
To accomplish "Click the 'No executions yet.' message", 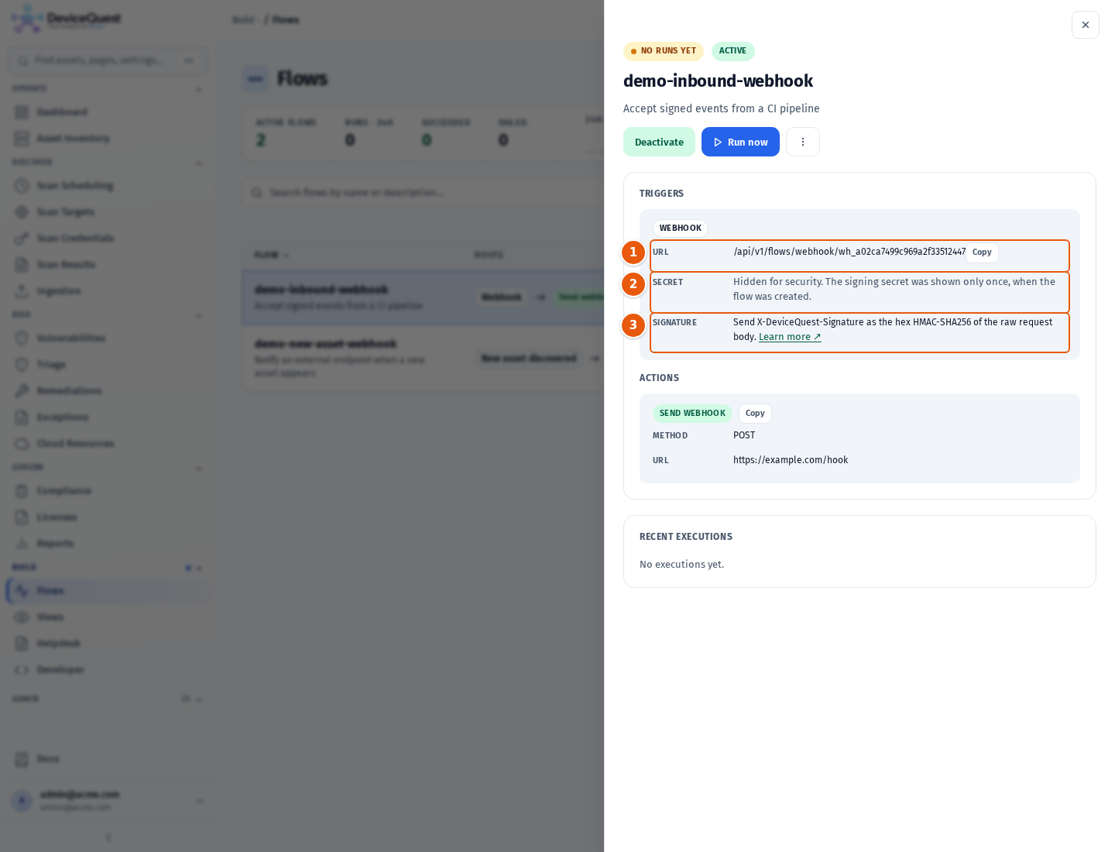I will [x=681, y=565].
